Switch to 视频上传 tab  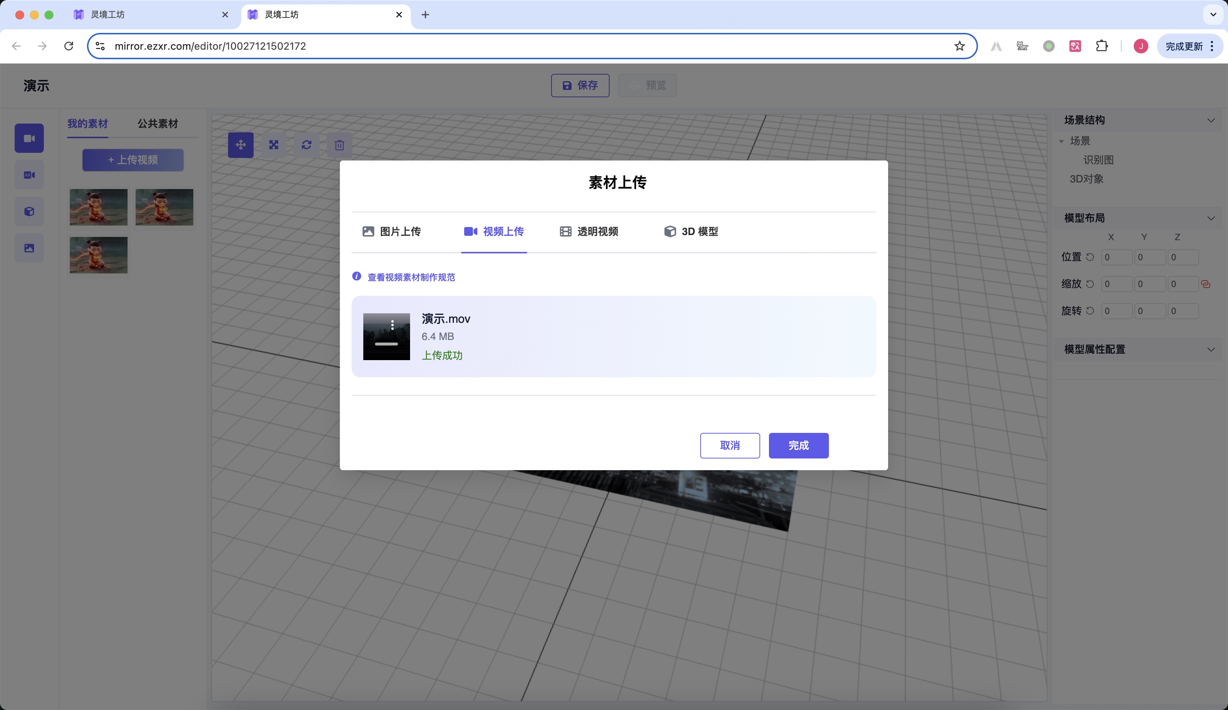[494, 231]
